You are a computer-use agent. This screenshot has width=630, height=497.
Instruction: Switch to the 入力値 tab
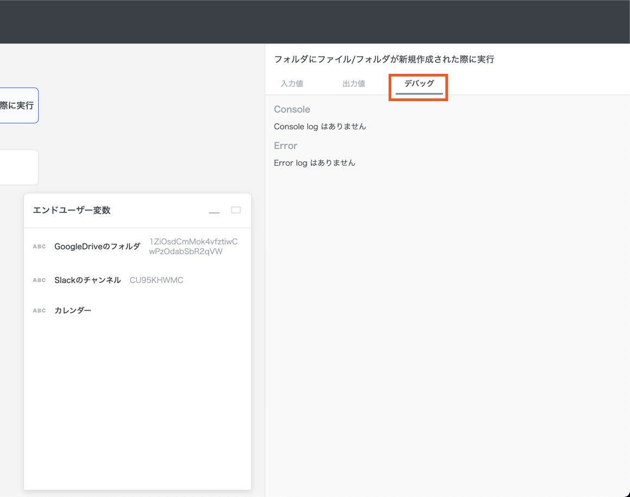click(292, 84)
